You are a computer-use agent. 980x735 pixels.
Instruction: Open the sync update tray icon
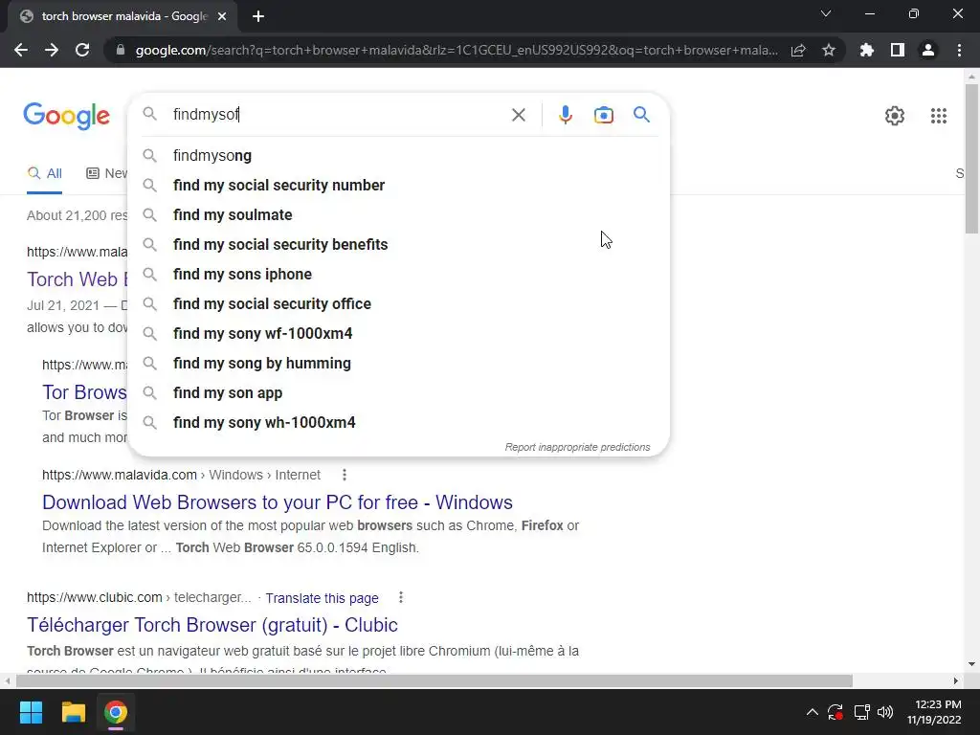click(835, 712)
